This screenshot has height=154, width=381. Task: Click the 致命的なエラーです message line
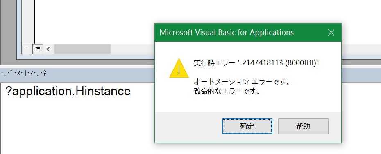(x=227, y=92)
